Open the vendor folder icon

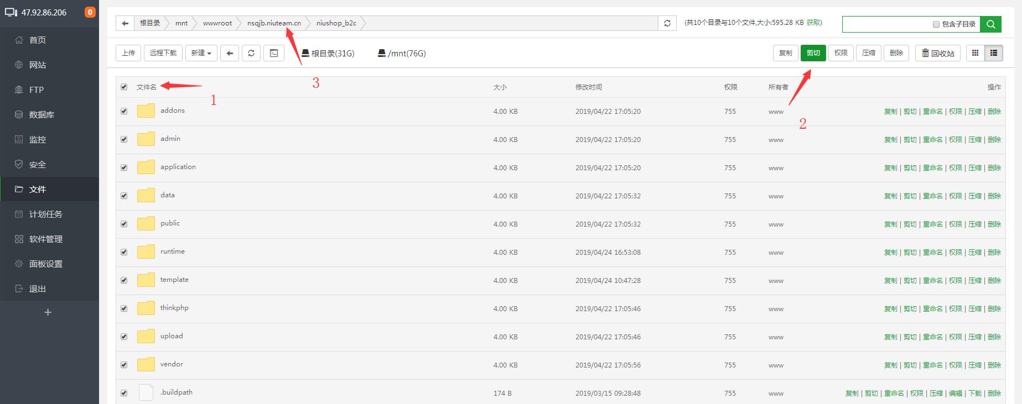click(146, 365)
